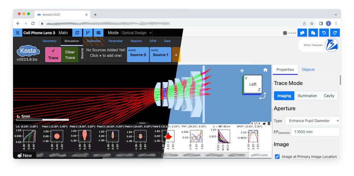Add a source with the plus button
The height and width of the screenshot is (176, 354).
tap(176, 54)
